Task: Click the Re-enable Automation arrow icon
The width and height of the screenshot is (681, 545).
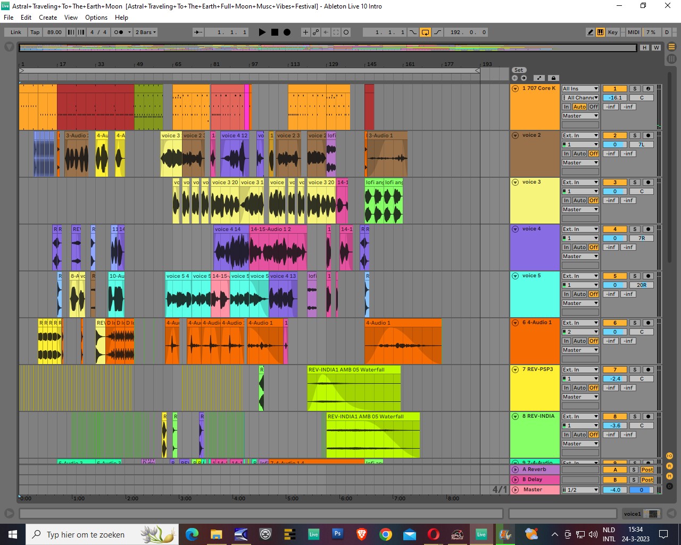Action: pyautogui.click(x=326, y=32)
